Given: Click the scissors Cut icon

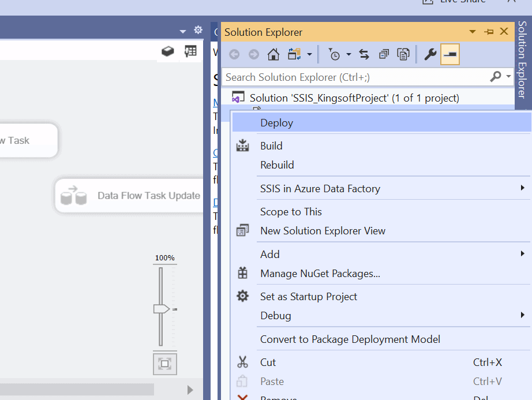Looking at the screenshot, I should point(242,362).
